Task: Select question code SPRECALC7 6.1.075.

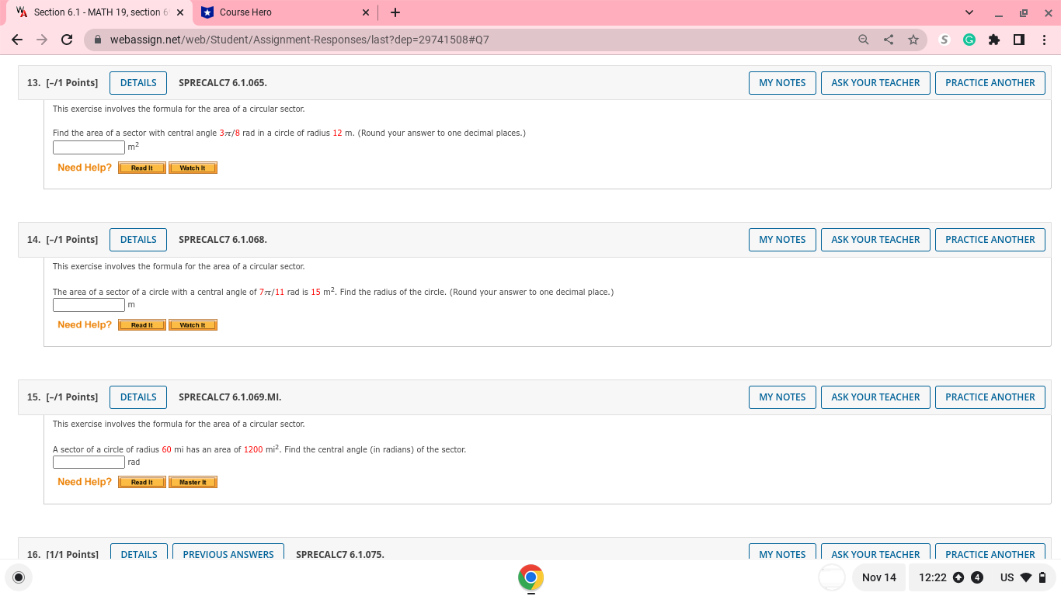Action: (340, 554)
